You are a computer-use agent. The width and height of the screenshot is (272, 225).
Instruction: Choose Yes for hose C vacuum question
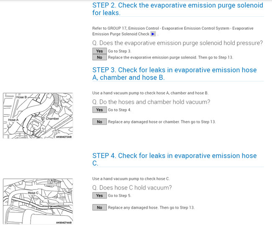(99, 195)
